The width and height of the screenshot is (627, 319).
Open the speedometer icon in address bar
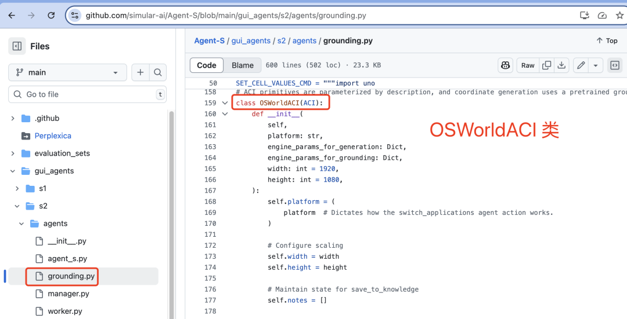tap(602, 16)
